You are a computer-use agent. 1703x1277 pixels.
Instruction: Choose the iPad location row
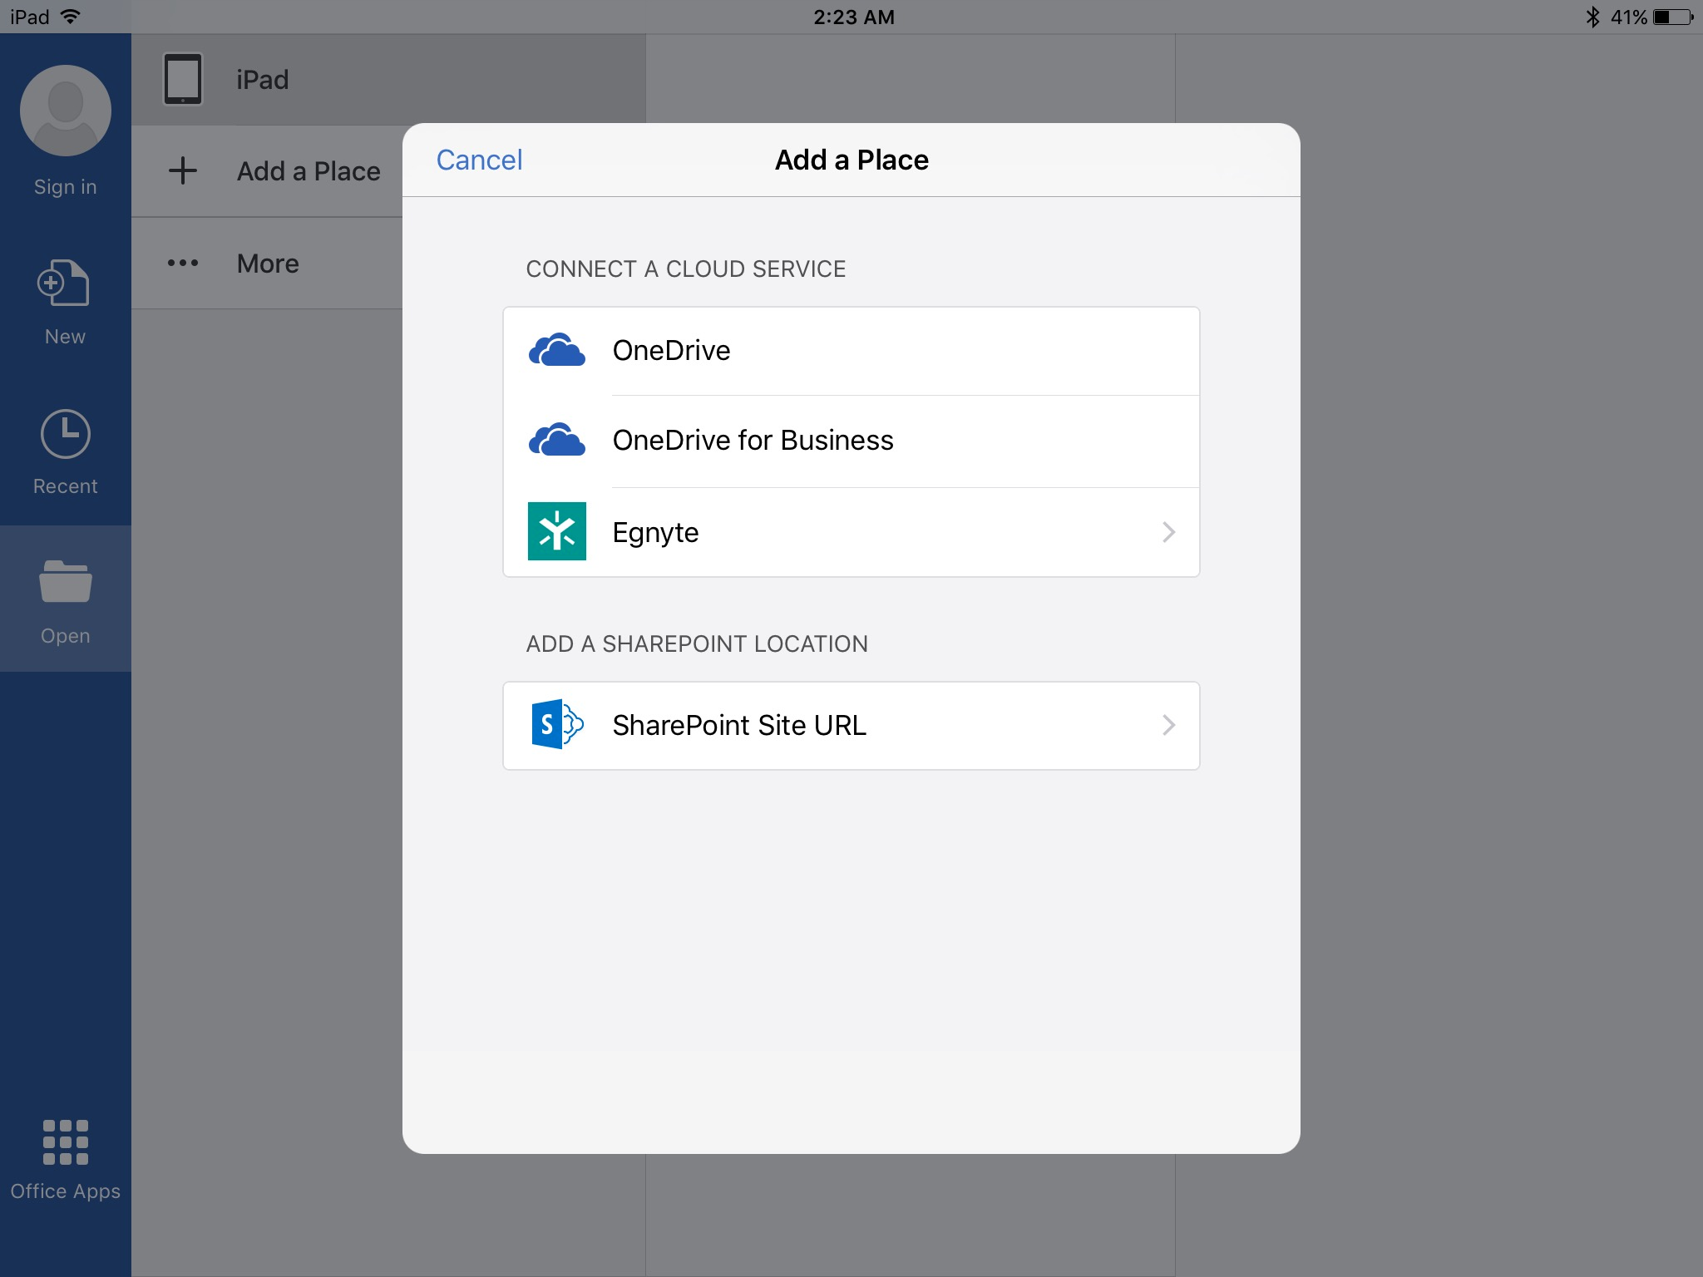click(389, 80)
